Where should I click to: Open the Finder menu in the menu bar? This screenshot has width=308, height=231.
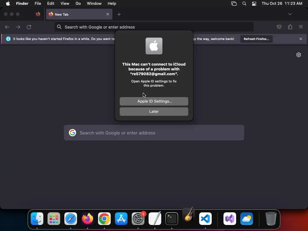point(22,3)
